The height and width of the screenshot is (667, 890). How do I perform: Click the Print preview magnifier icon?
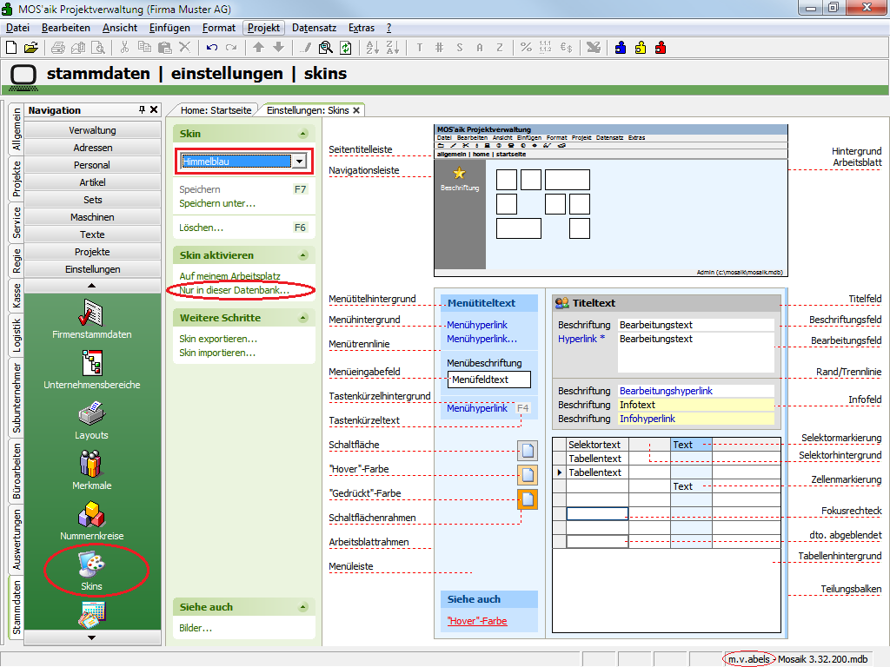click(98, 48)
